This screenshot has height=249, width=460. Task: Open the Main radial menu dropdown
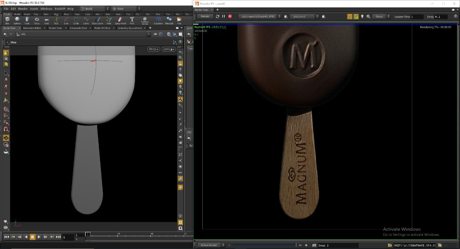tap(127, 9)
